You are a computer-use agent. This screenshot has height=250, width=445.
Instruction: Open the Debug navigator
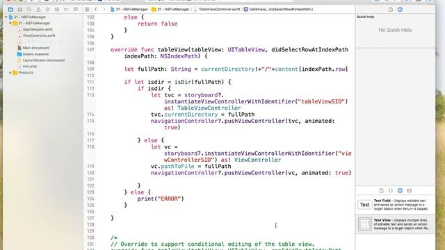tap(57, 9)
